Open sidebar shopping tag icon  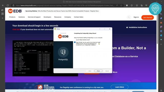pos(161,18)
